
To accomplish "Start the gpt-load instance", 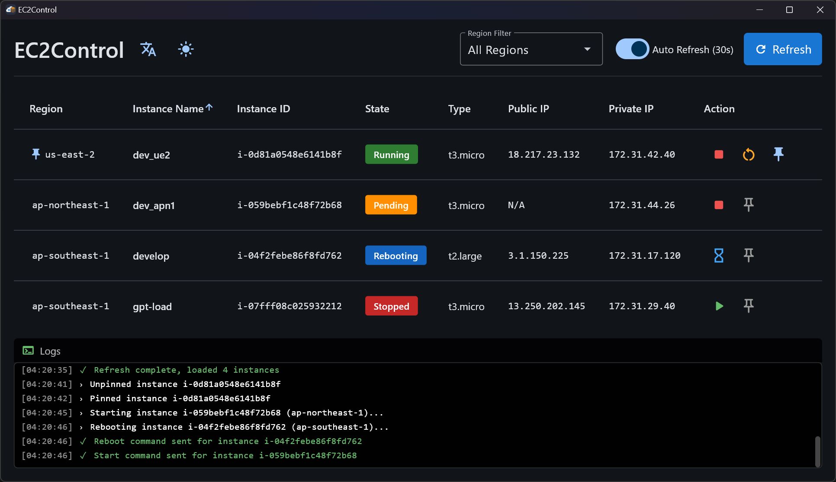I will point(719,306).
